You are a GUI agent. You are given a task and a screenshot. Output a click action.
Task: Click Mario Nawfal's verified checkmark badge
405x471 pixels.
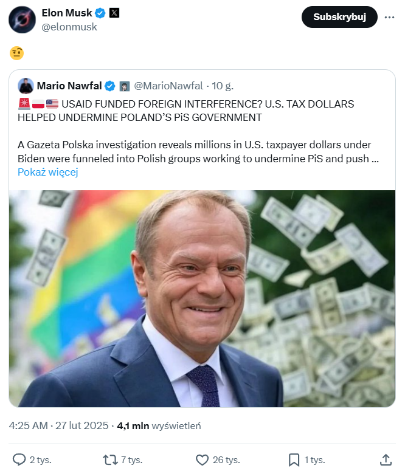pyautogui.click(x=110, y=86)
